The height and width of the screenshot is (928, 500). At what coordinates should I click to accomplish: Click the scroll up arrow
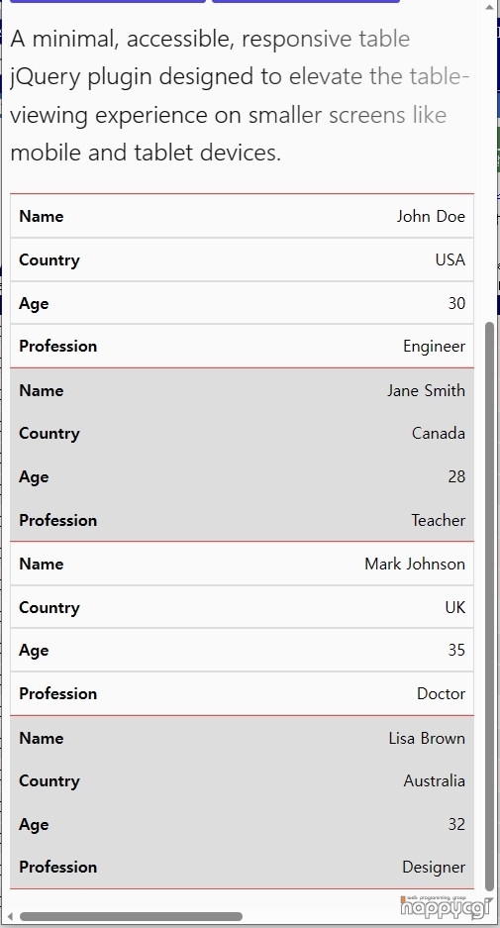coord(489,8)
